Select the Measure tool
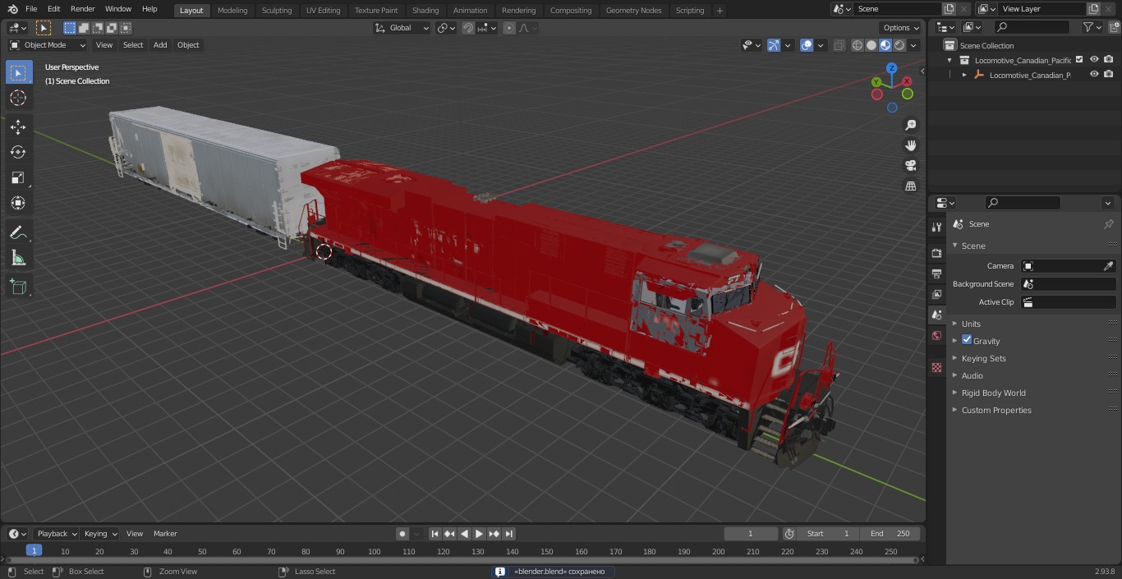The height and width of the screenshot is (579, 1122). tap(18, 258)
